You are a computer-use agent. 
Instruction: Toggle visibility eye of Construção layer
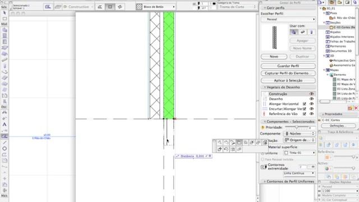[x=311, y=94]
